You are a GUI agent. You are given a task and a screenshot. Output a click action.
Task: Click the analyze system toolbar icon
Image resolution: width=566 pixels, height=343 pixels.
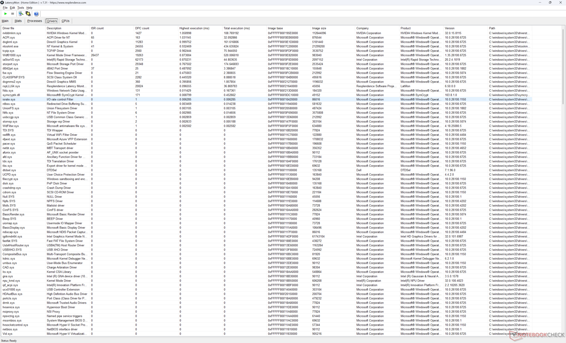(21, 14)
